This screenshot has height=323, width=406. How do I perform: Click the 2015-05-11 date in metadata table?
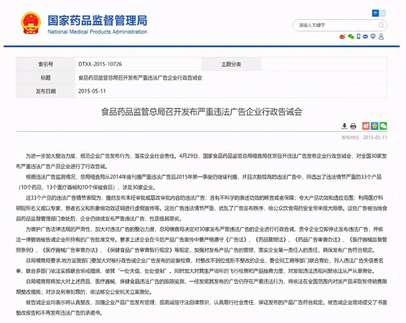tap(92, 91)
